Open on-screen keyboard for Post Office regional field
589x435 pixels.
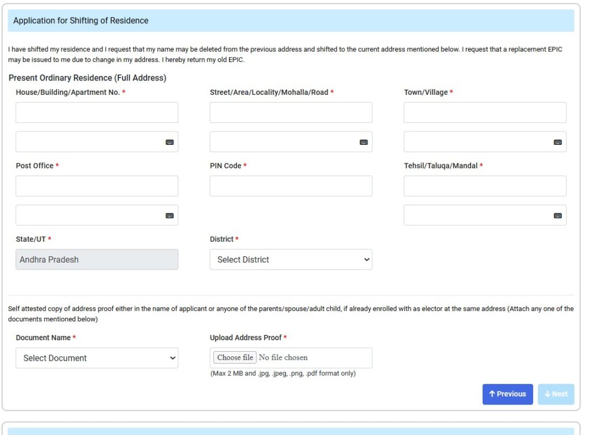click(x=170, y=215)
